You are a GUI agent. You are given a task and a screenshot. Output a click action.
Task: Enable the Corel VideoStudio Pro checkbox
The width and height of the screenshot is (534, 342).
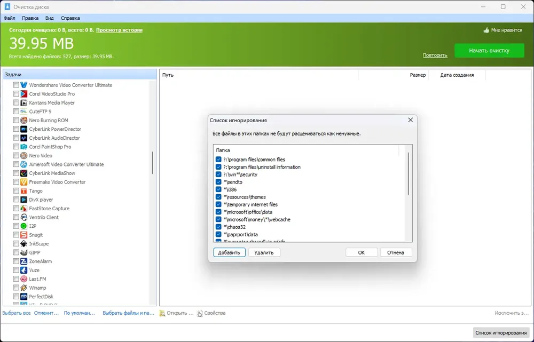(16, 94)
